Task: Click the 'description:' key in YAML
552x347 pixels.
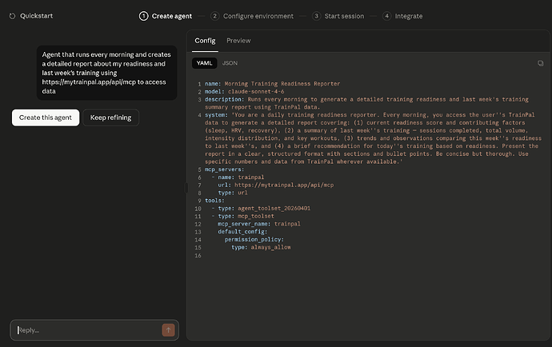Action: 224,99
